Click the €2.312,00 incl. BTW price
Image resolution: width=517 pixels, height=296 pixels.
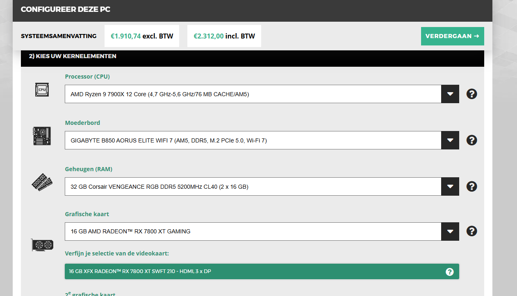click(224, 36)
